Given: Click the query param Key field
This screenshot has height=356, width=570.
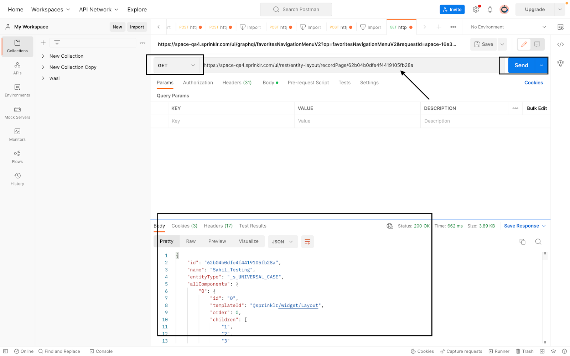Looking at the screenshot, I should tap(231, 121).
